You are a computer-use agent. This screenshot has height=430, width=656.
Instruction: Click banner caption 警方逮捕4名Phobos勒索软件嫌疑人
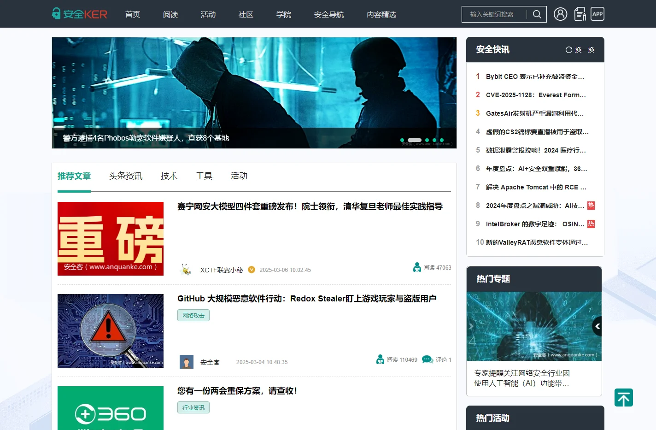pos(146,138)
